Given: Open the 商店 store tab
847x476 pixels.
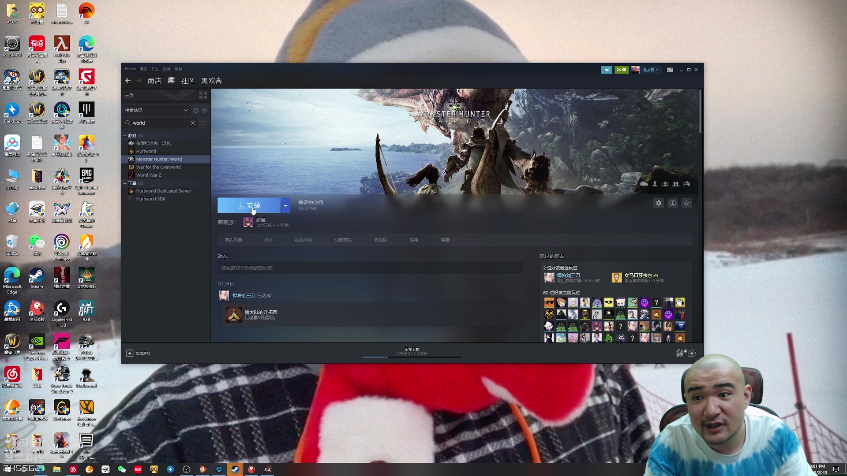Looking at the screenshot, I should [154, 81].
